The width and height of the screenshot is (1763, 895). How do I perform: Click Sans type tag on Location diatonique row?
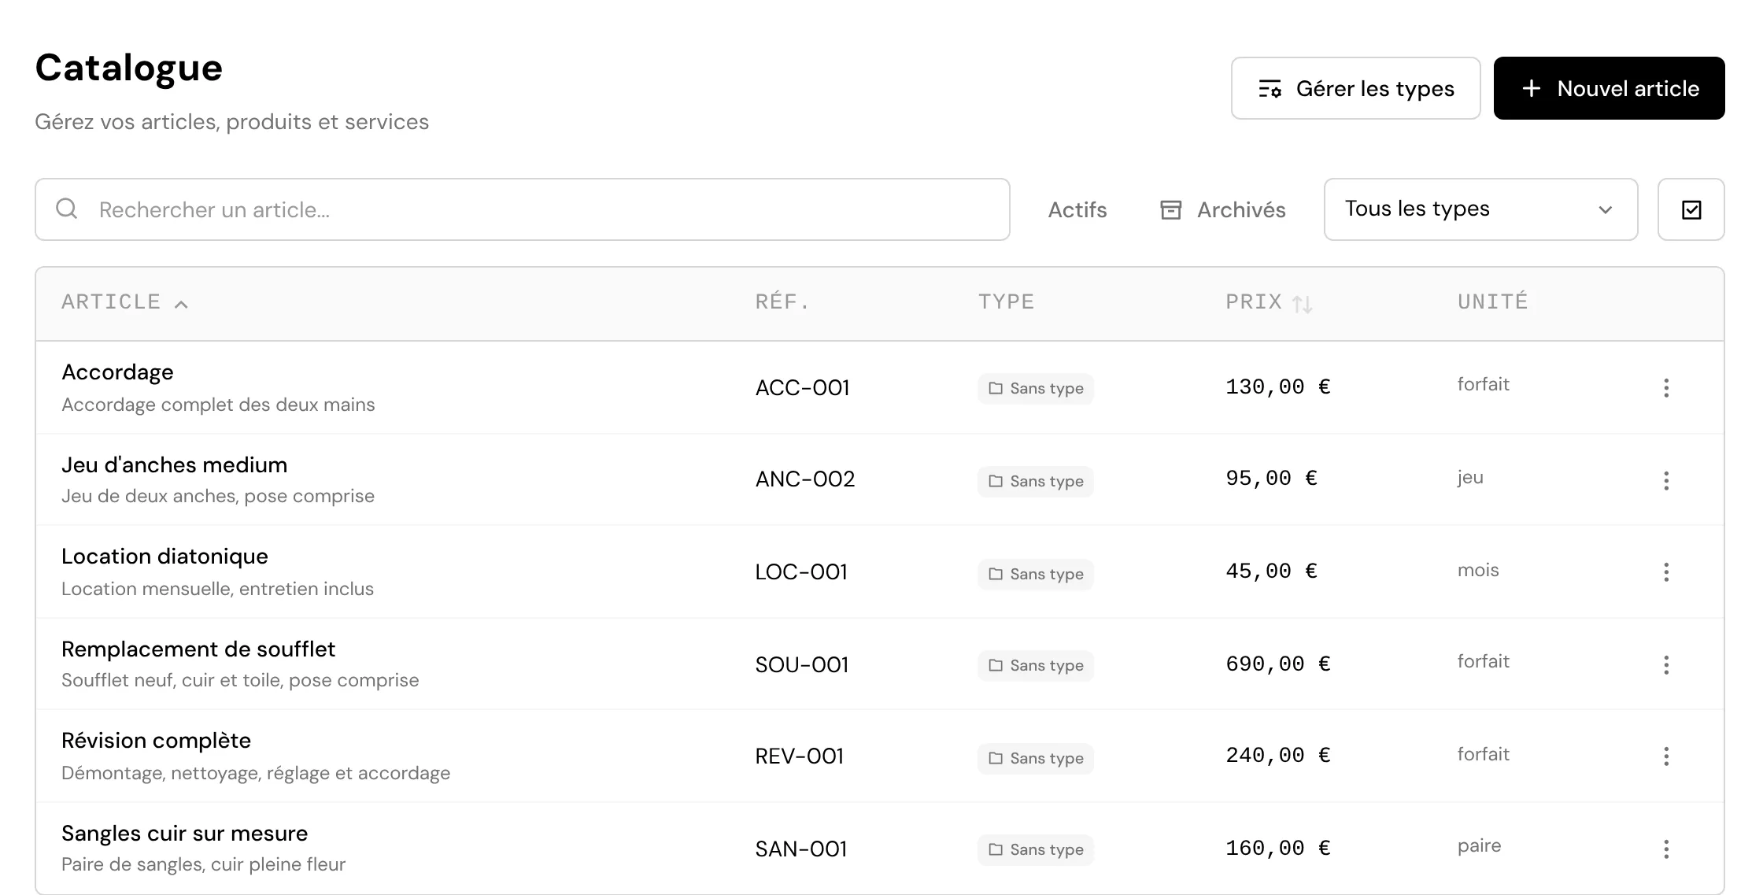click(1036, 574)
